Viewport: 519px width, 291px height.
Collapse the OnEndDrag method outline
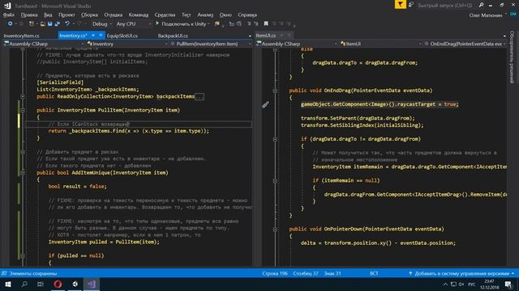(x=275, y=91)
